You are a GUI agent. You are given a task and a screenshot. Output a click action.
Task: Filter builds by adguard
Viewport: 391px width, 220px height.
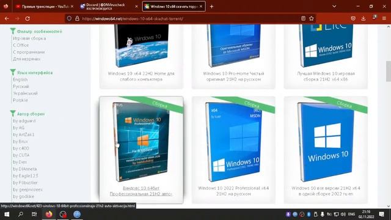[24, 121]
